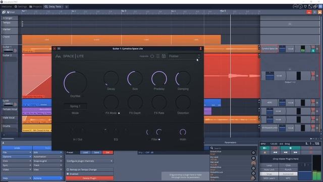Expand the Snap to grid menu

pyautogui.click(x=48, y=161)
